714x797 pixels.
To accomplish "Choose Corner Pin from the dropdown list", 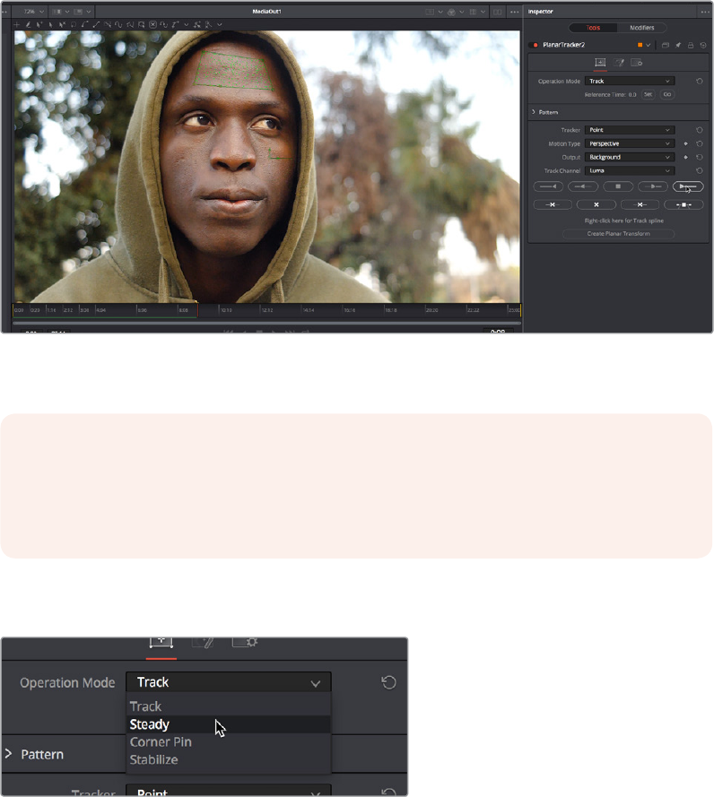I will (229, 742).
